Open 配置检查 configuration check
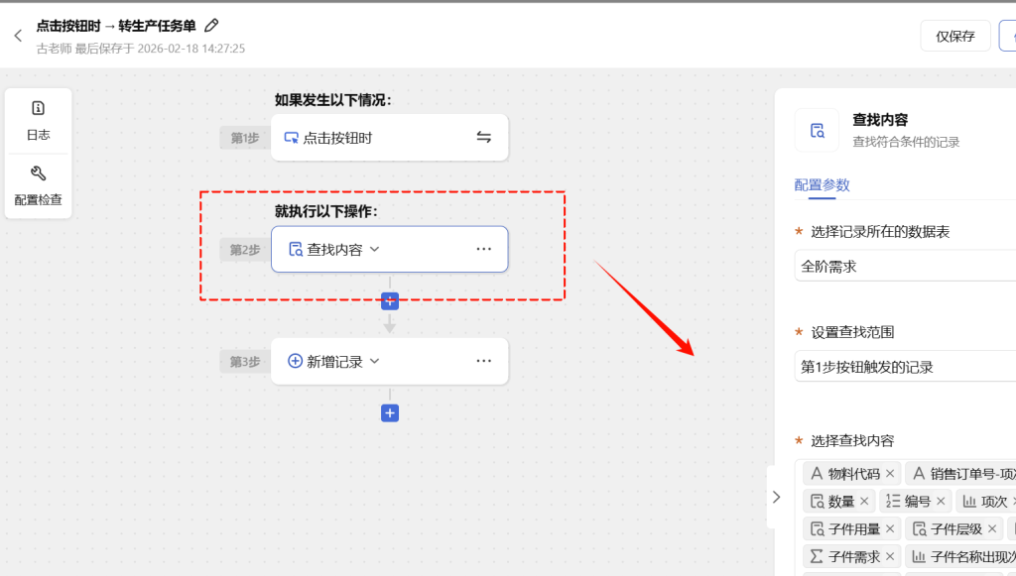This screenshot has width=1016, height=576. click(x=39, y=185)
